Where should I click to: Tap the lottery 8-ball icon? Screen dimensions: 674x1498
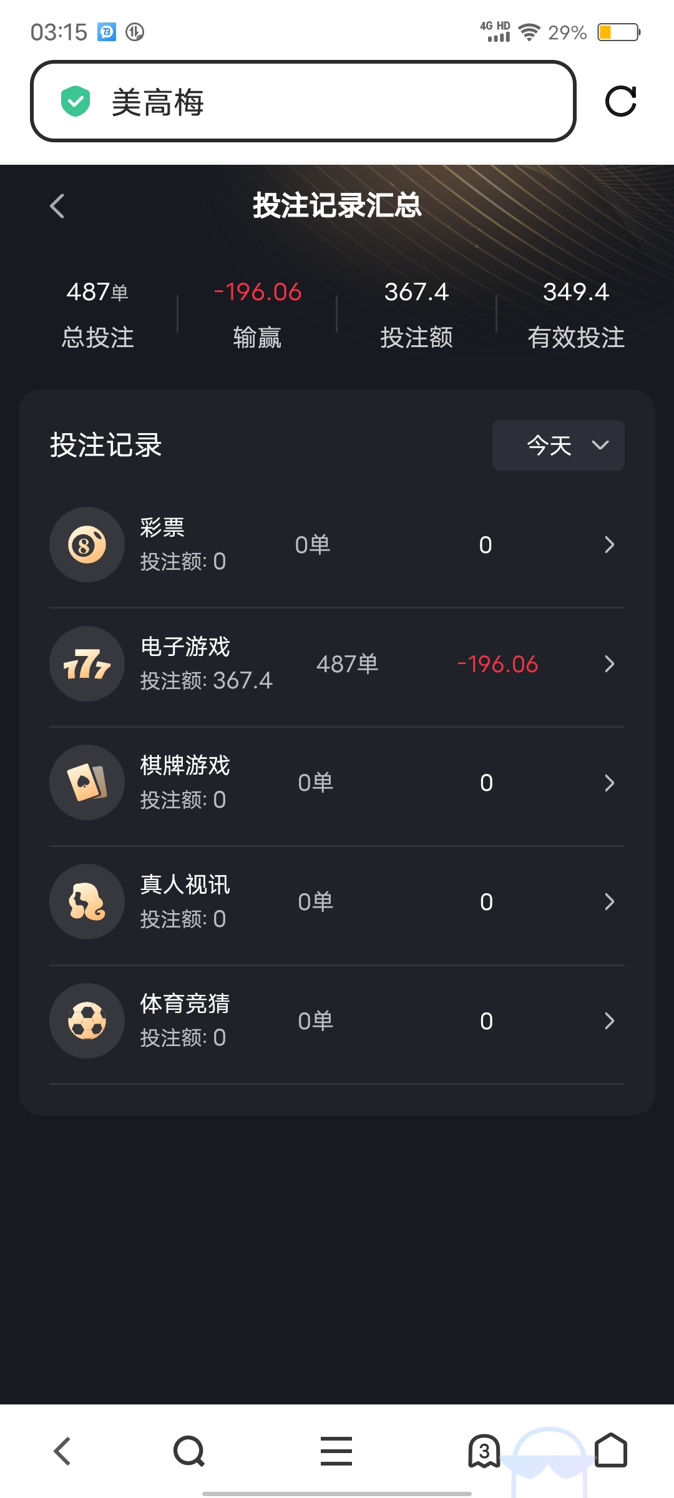pyautogui.click(x=87, y=545)
